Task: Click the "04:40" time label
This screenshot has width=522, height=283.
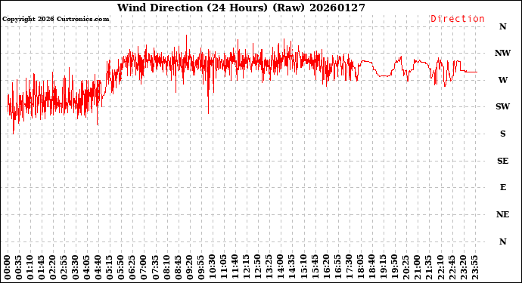Action: [x=98, y=268]
